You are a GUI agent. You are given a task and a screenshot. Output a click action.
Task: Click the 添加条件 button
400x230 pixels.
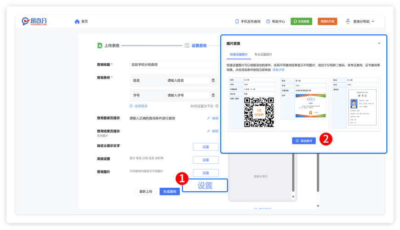pyautogui.click(x=304, y=141)
